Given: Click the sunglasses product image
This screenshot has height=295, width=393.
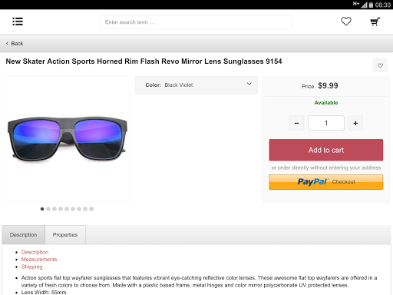Looking at the screenshot, I should click(67, 139).
